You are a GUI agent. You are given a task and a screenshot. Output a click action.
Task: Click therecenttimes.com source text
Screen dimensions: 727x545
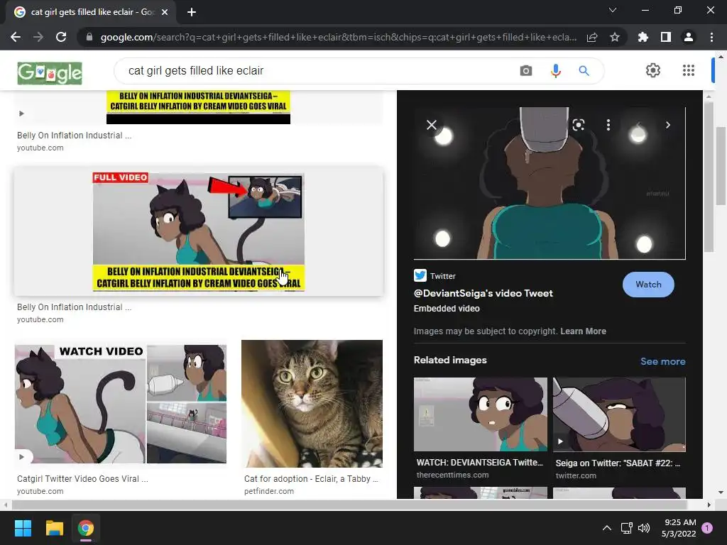coord(452,475)
